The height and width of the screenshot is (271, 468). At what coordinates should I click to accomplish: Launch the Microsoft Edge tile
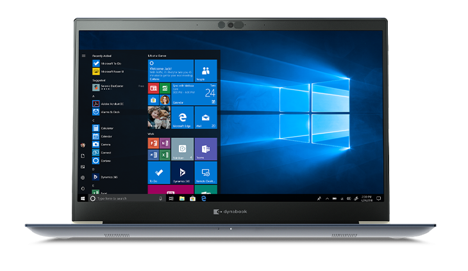click(182, 118)
